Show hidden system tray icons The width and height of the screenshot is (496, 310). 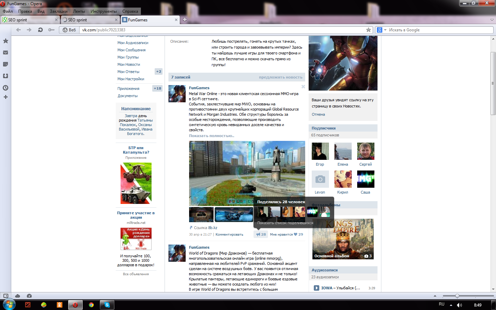(451, 305)
